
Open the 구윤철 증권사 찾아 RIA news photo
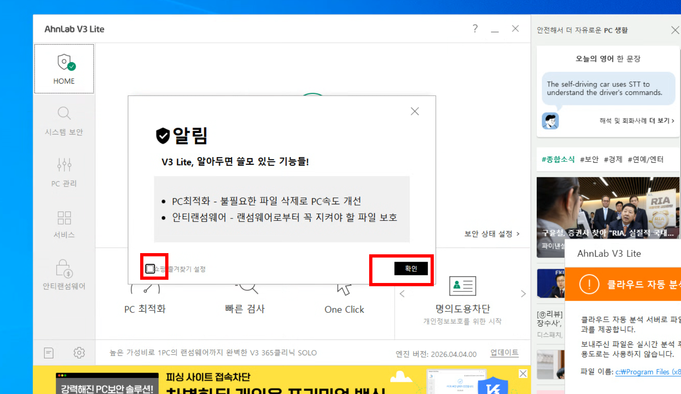608,208
